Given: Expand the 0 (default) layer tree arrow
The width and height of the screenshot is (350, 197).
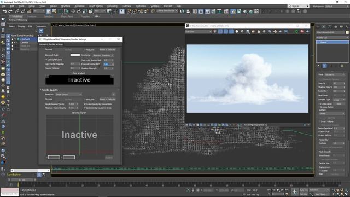Looking at the screenshot, I should coord(13,39).
